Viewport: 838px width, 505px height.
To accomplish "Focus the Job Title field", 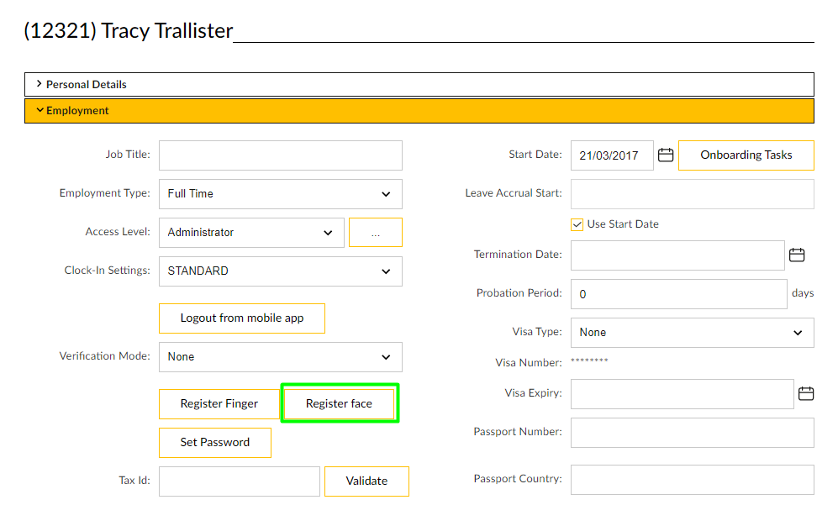I will 281,155.
